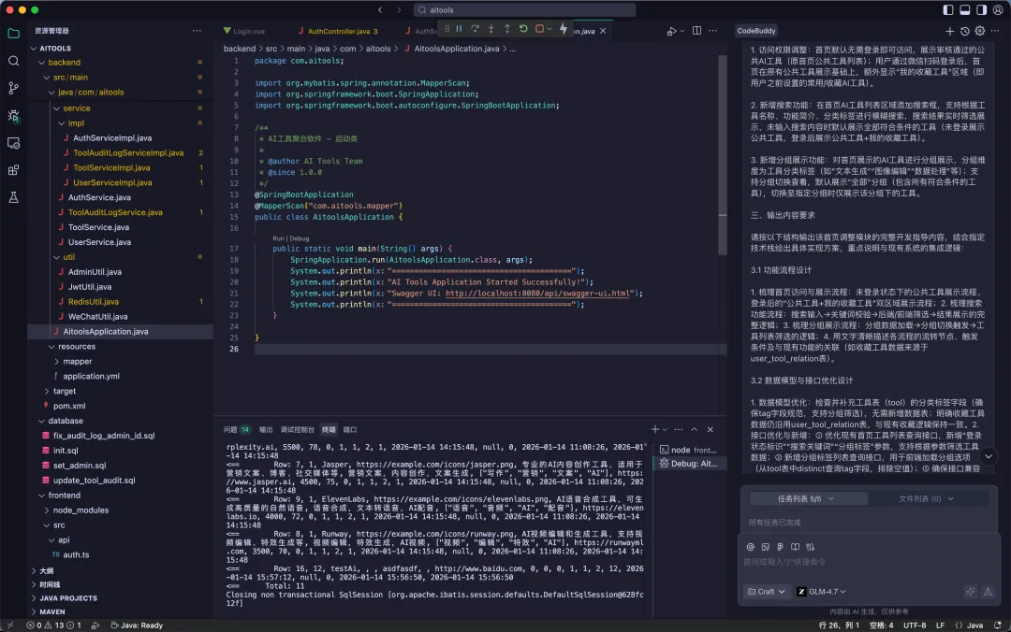1011x632 pixels.
Task: Open the Explorer view in activity bar
Action: (x=13, y=34)
